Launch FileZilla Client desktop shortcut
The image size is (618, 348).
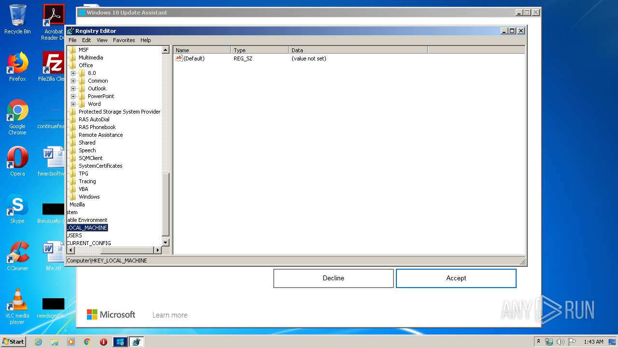click(53, 67)
